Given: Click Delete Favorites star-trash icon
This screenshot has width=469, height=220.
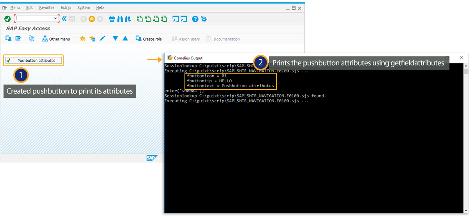Looking at the screenshot, I should click(93, 38).
